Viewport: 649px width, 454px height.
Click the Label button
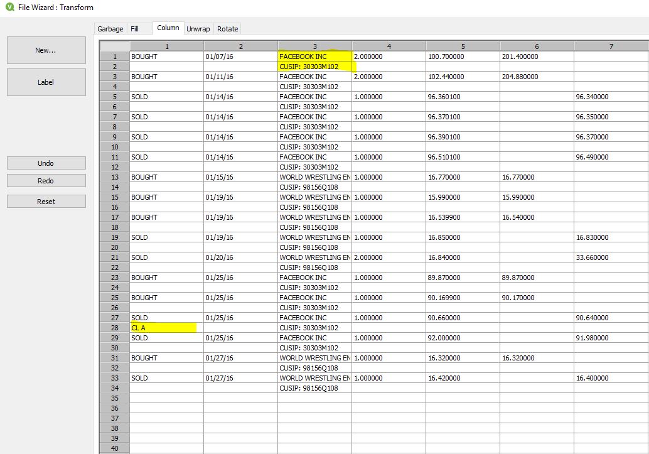46,82
